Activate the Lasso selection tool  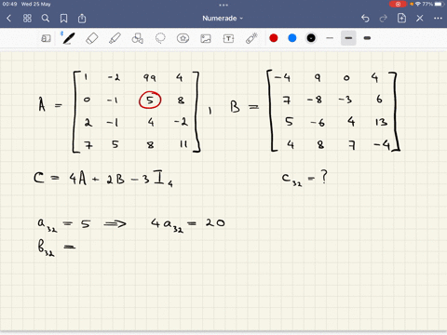pos(160,38)
